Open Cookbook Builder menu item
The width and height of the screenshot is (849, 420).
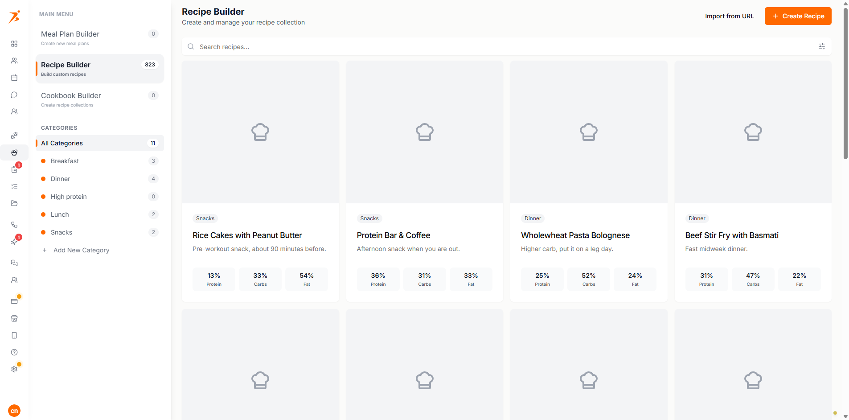(x=100, y=99)
